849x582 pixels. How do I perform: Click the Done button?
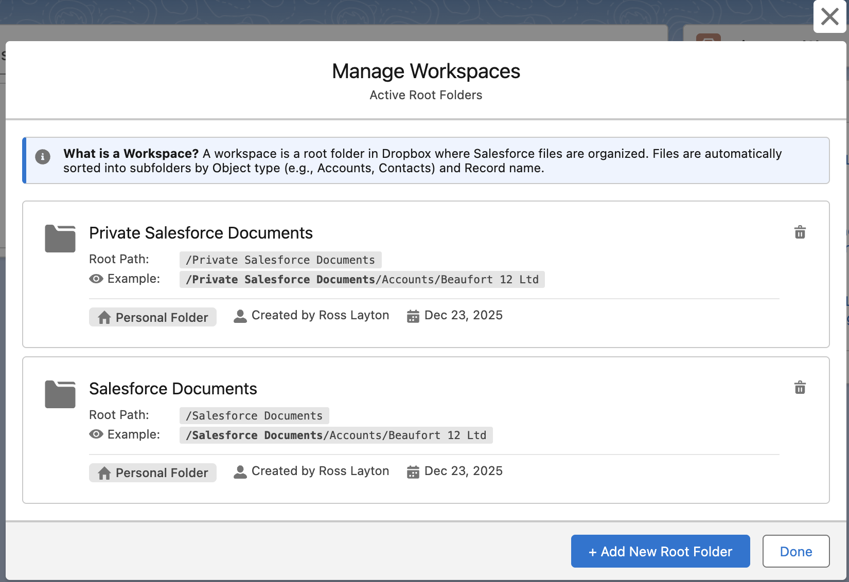coord(796,551)
